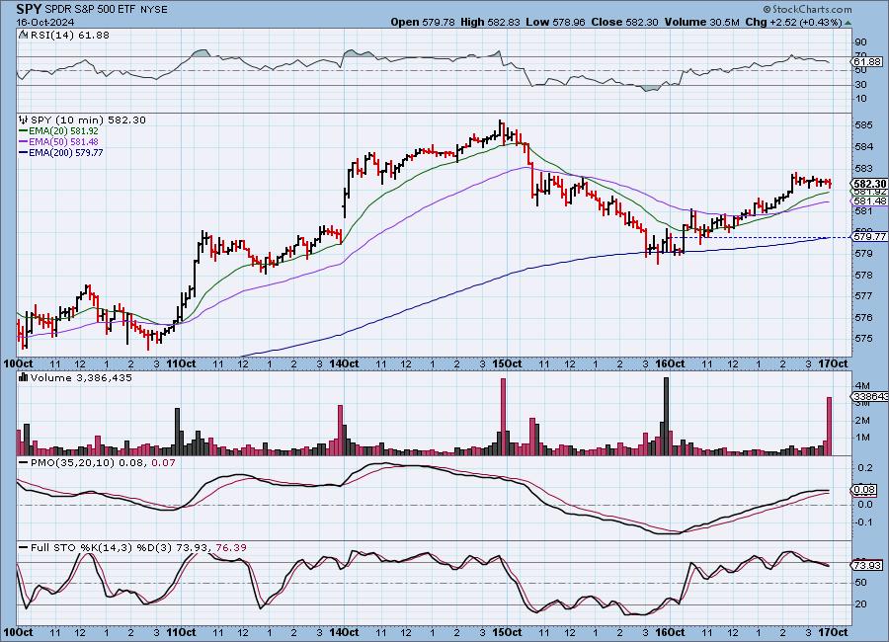Select the Volume 3,386,435 label
The height and width of the screenshot is (642, 889).
(x=81, y=377)
